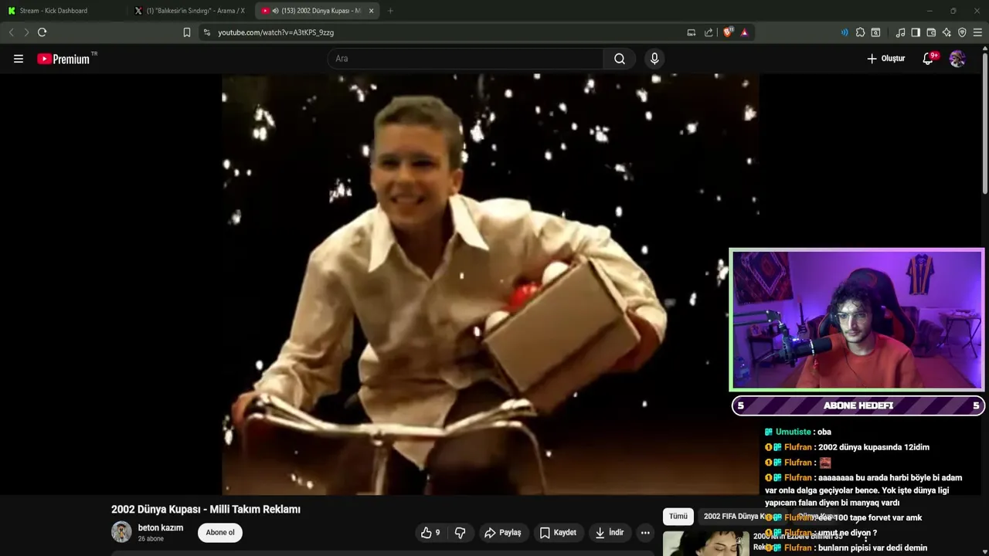Screen dimensions: 989x556
Task: Click Oluştur create button
Action: tap(886, 59)
